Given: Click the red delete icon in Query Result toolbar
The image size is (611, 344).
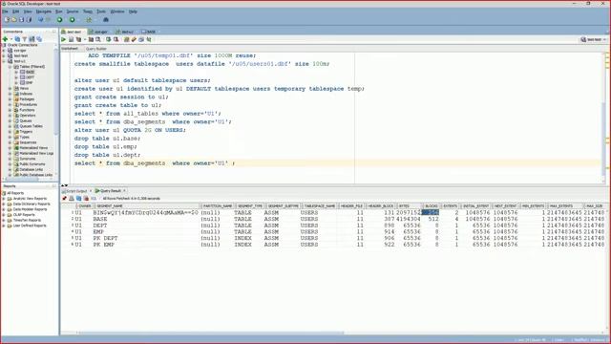Looking at the screenshot, I should click(x=86, y=199).
